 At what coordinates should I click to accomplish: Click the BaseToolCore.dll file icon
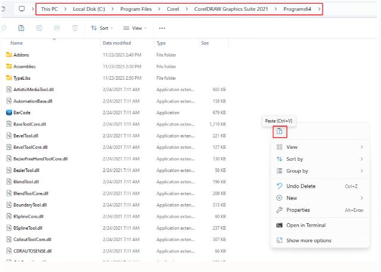(x=9, y=124)
